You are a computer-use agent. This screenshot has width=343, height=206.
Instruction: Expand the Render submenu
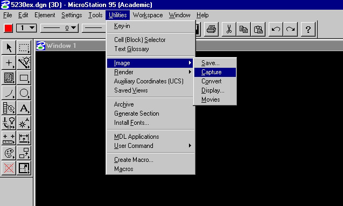[150, 72]
